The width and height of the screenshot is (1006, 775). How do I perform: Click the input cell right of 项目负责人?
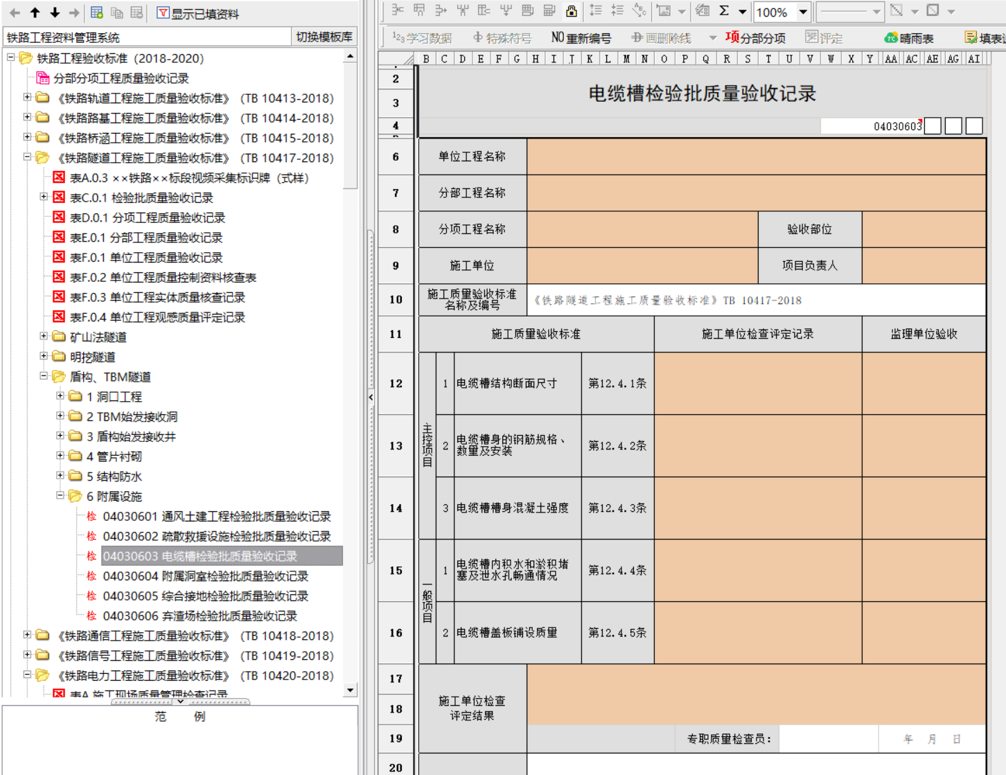click(x=924, y=265)
